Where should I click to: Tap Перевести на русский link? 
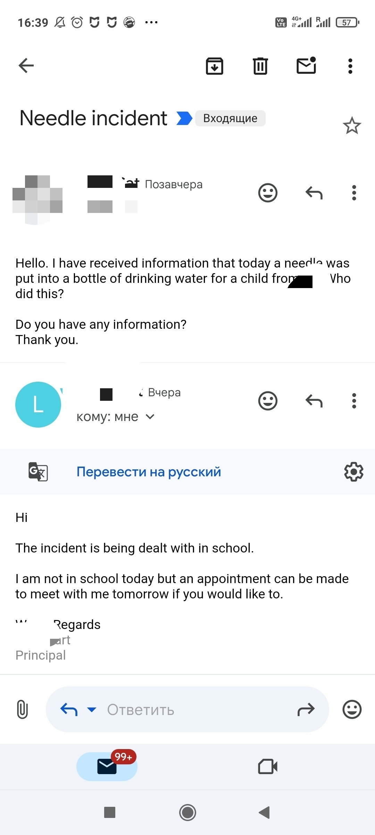pos(149,472)
